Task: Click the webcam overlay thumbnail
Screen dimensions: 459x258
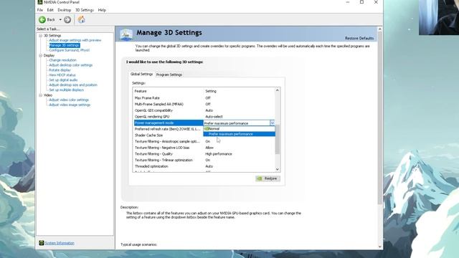Action: click(439, 17)
